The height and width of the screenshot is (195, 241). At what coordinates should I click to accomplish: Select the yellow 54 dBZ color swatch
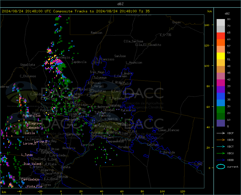click(x=221, y=56)
